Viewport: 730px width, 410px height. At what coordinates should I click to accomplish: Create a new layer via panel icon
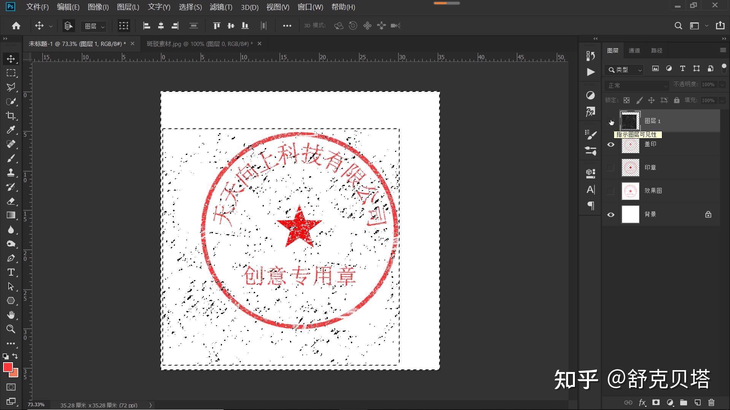point(697,402)
